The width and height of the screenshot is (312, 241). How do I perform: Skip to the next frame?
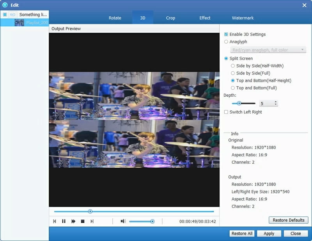[92, 221]
